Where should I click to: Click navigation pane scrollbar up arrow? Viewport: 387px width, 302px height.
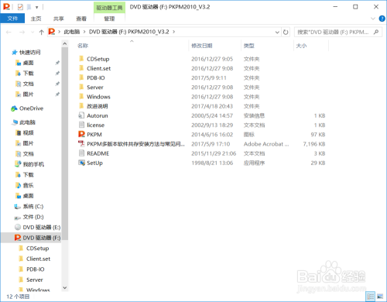(x=65, y=43)
